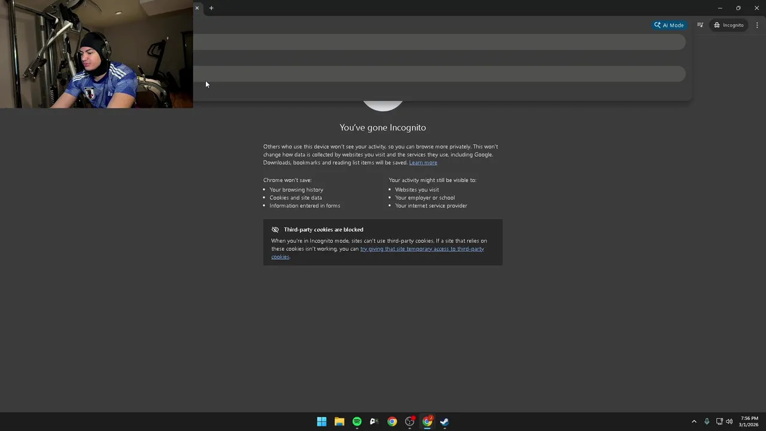Click the blocked cookies eye-slash icon
The image size is (766, 431).
(x=275, y=230)
